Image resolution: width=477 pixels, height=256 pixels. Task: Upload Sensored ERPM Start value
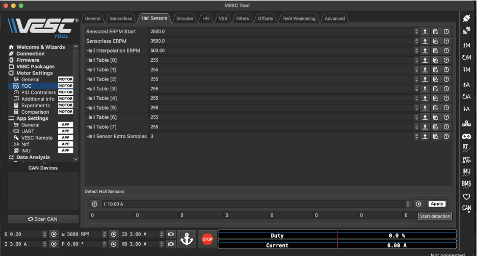pos(425,32)
